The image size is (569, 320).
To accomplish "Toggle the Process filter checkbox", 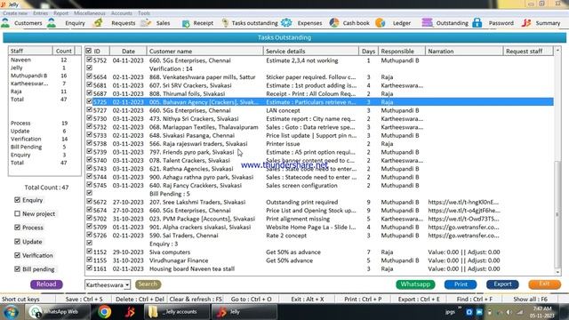I will [17, 228].
